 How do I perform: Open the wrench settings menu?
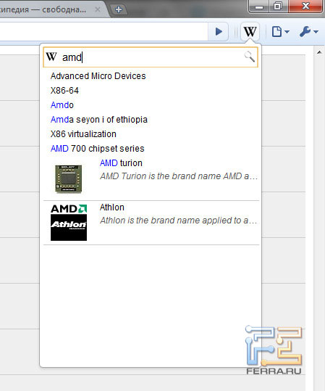coord(308,32)
